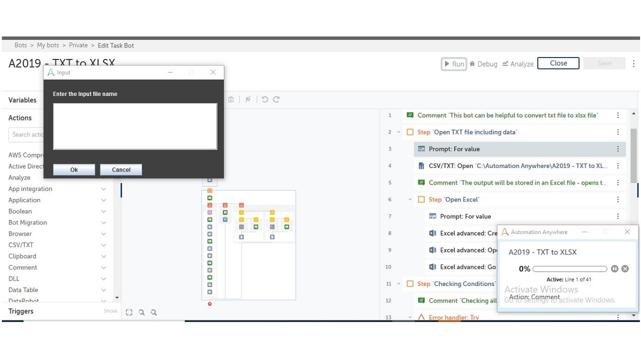Expand the Bot Migration actions group
This screenshot has width=641, height=360.
pyautogui.click(x=104, y=222)
